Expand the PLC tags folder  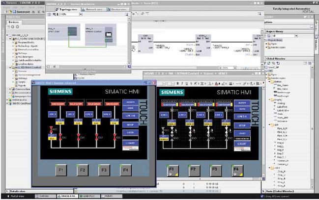click(13, 53)
